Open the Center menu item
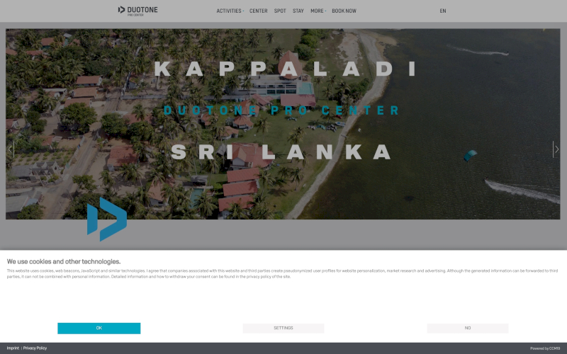The image size is (567, 354). 258,11
